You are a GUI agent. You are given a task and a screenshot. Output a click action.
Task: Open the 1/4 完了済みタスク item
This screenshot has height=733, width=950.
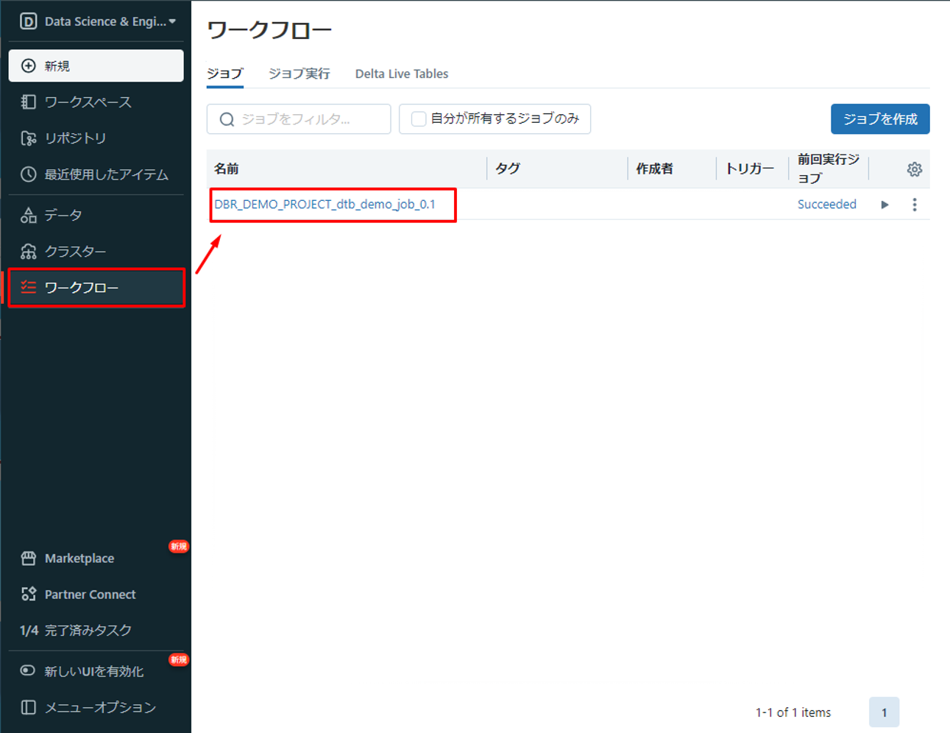pyautogui.click(x=96, y=631)
